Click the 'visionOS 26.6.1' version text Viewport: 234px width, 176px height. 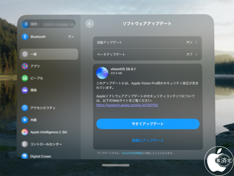pos(123,69)
